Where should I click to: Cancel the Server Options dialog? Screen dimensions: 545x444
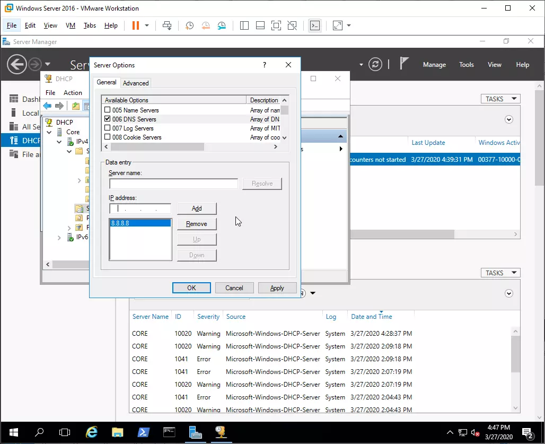[234, 288]
